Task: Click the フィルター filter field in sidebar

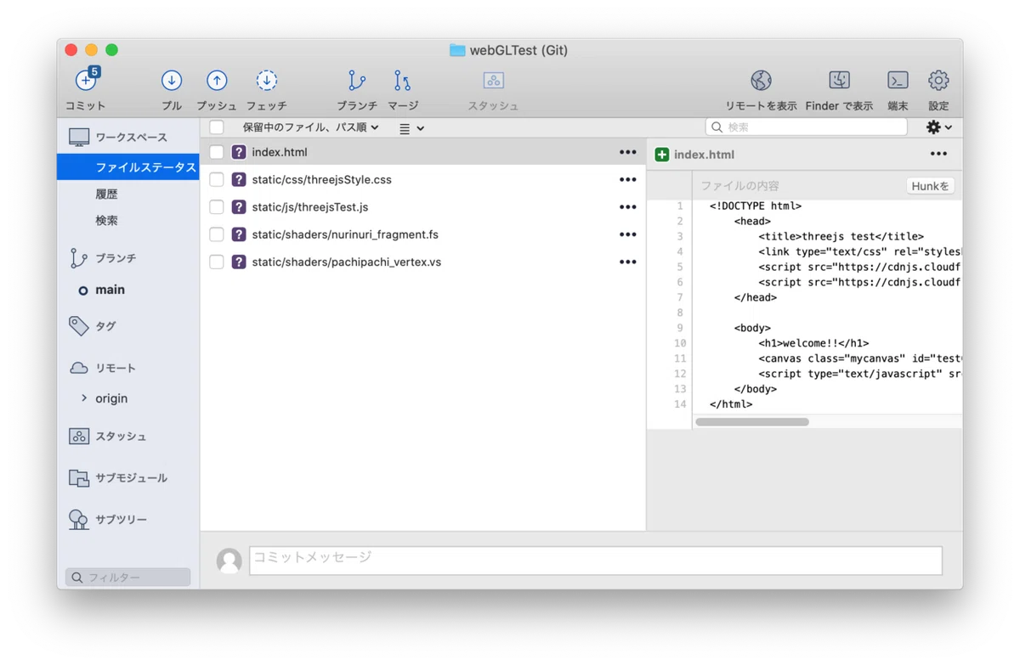Action: pyautogui.click(x=128, y=578)
